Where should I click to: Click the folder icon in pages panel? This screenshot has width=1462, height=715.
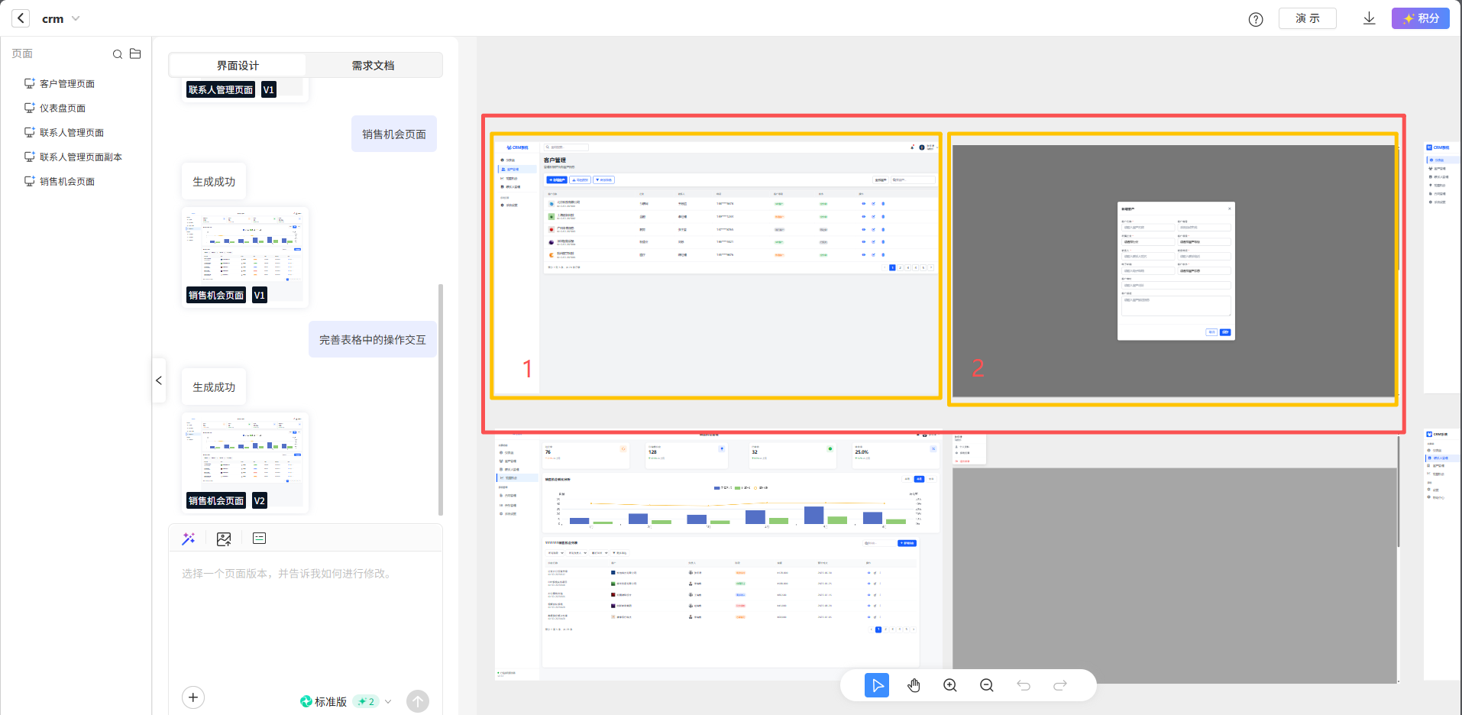135,53
